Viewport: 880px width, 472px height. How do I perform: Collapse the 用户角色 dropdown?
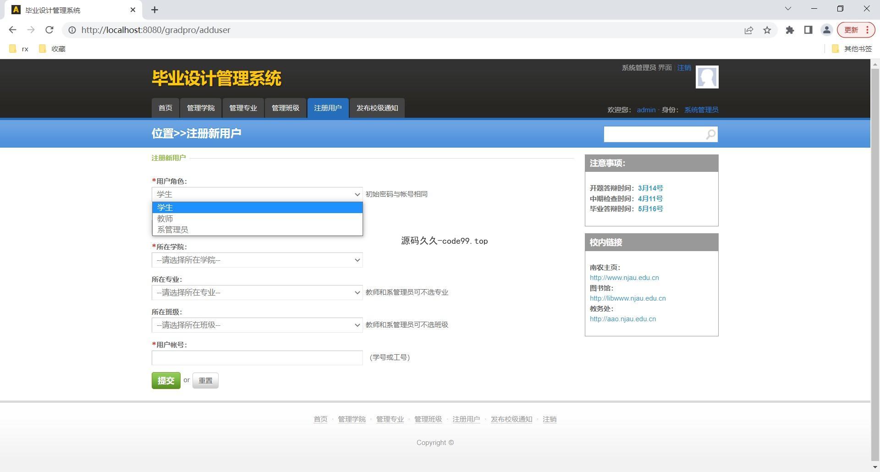click(x=257, y=194)
